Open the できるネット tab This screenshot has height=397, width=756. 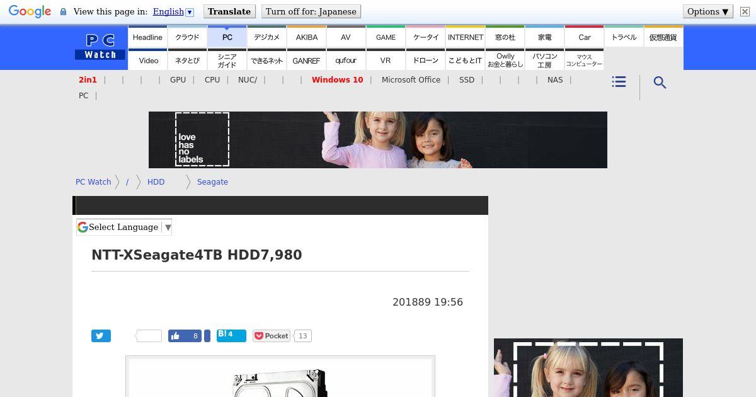[x=266, y=60]
